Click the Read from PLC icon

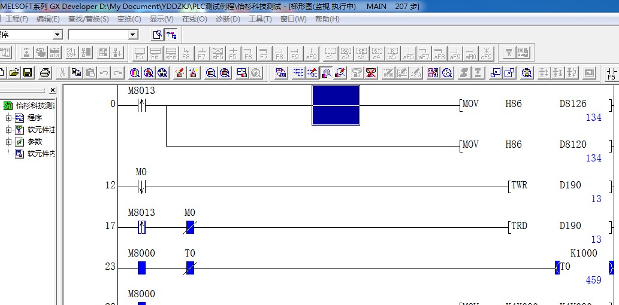194,72
